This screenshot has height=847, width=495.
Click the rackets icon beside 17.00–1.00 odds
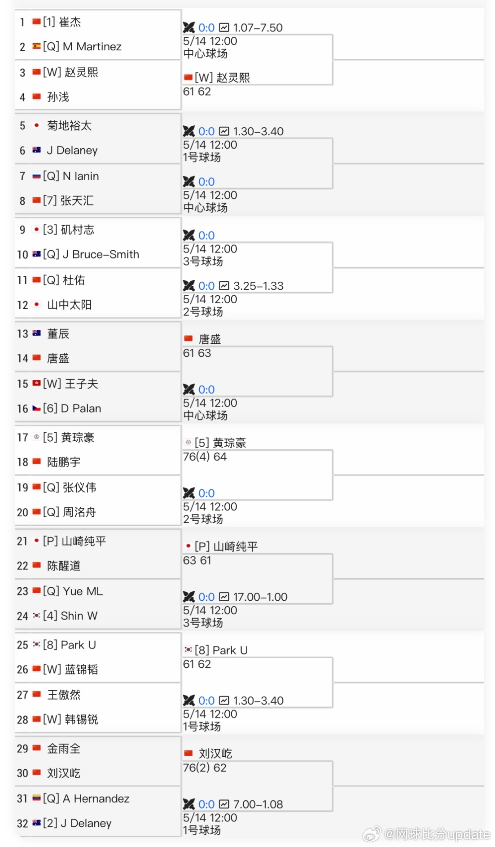pyautogui.click(x=189, y=597)
